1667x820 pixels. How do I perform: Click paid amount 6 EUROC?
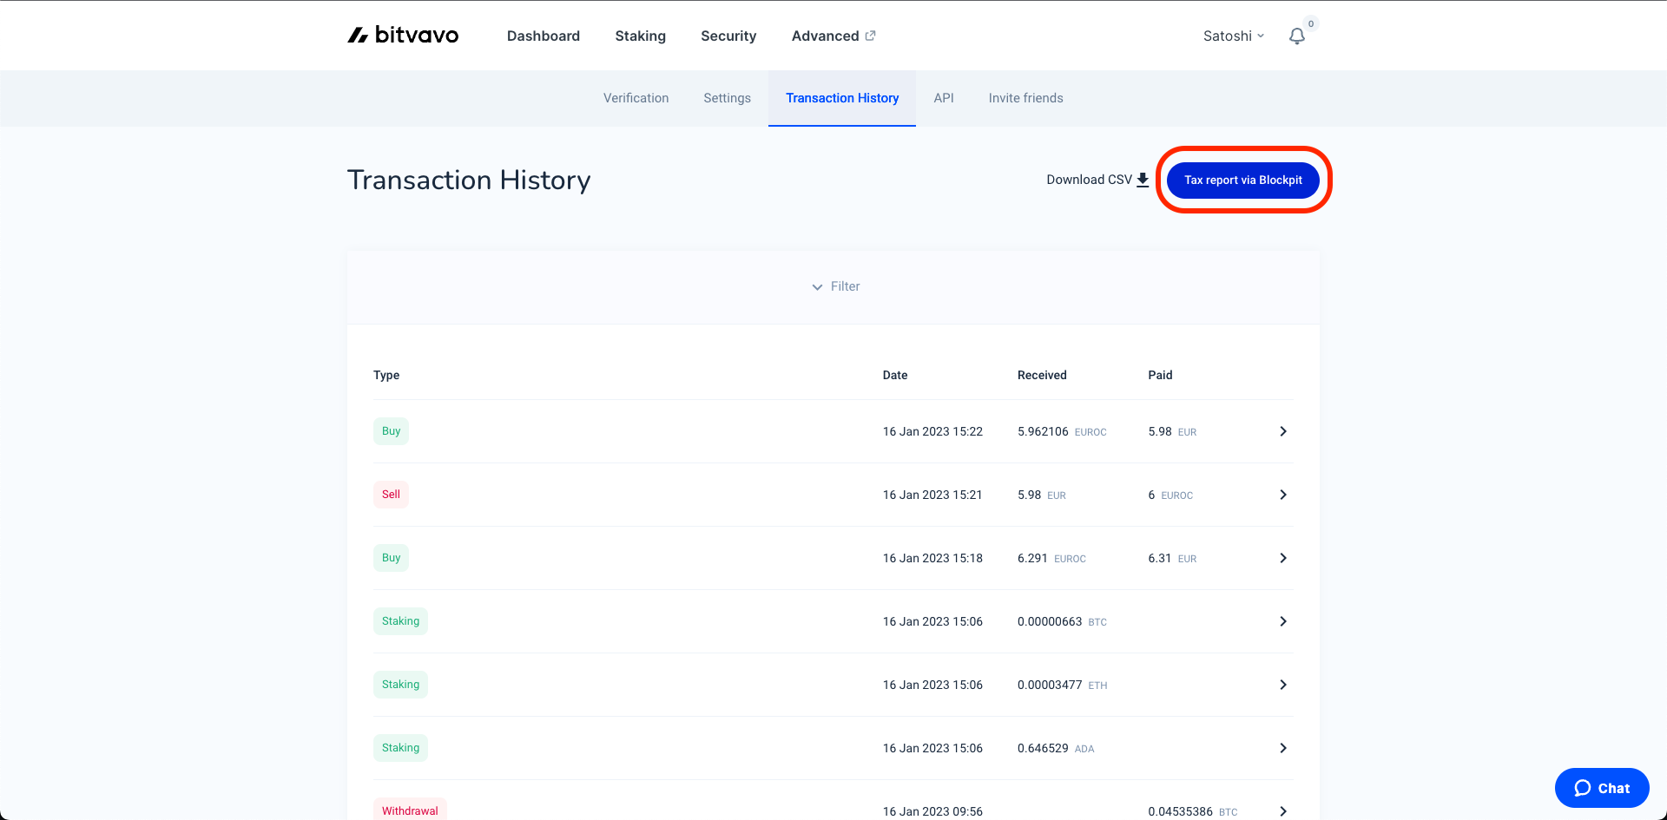(x=1170, y=495)
